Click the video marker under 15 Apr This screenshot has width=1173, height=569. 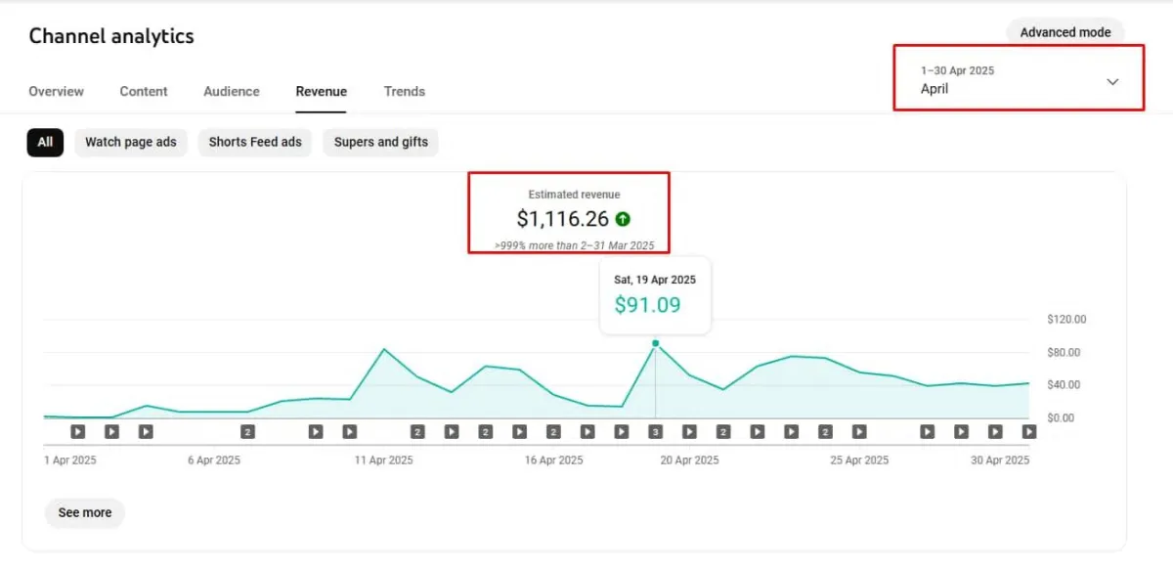pos(519,431)
